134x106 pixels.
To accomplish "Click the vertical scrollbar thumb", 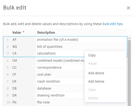I will coord(129,73).
